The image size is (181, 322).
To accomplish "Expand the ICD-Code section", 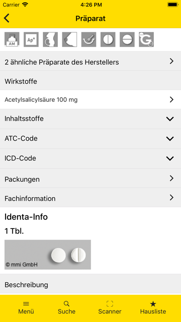I will [90, 159].
